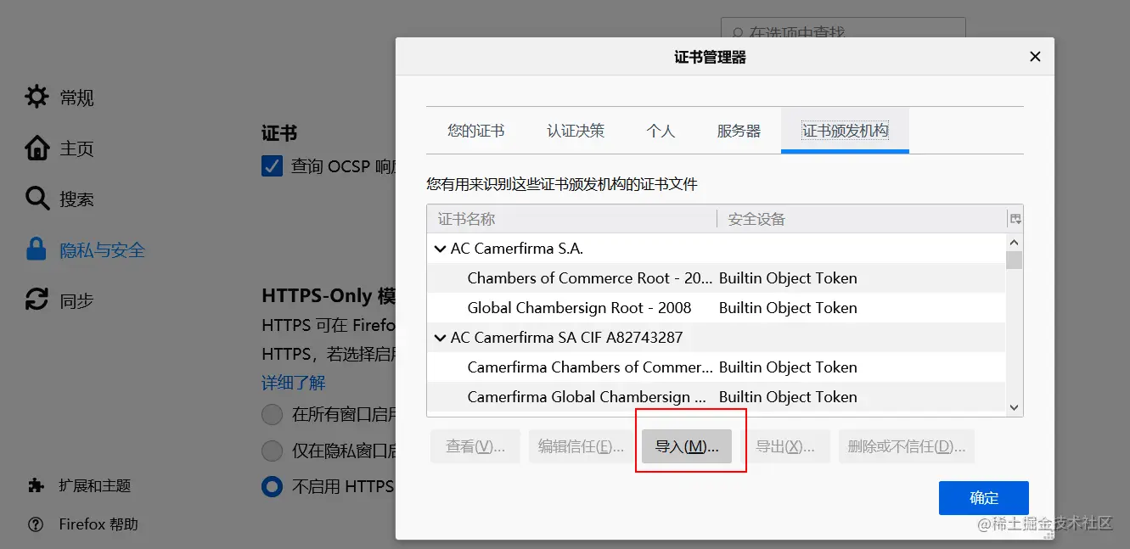This screenshot has width=1130, height=549.
Task: Select the 主页 home icon in sidebar
Action: (36, 148)
